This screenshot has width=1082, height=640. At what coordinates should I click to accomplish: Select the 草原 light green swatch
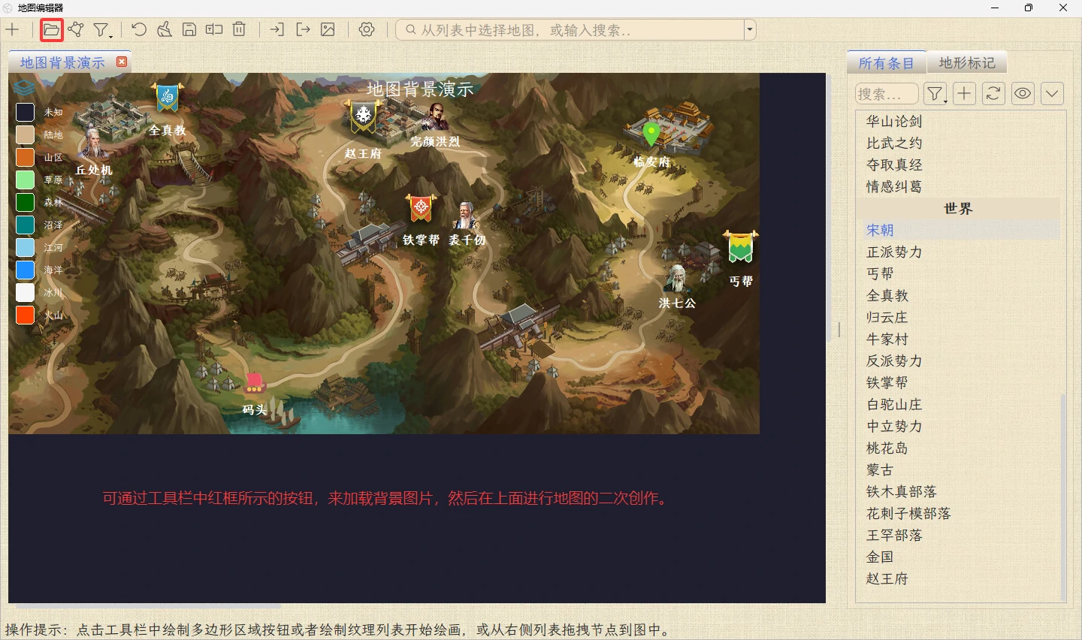tap(26, 180)
